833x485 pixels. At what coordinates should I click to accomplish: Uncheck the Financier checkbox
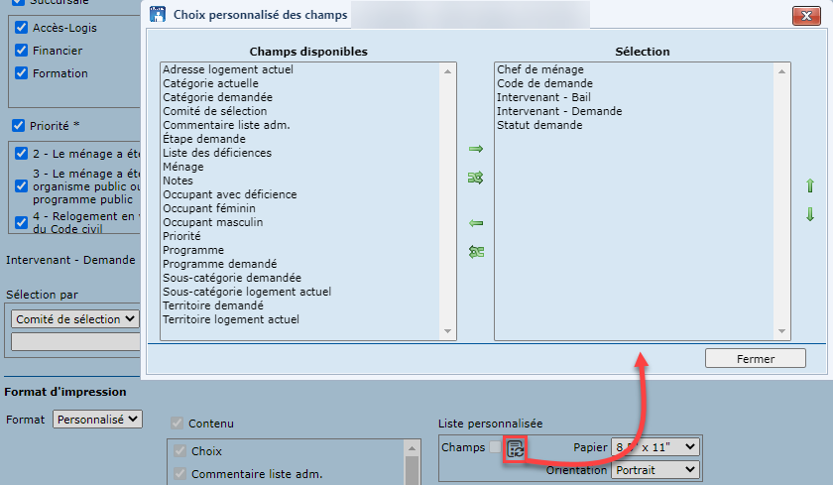tap(21, 50)
